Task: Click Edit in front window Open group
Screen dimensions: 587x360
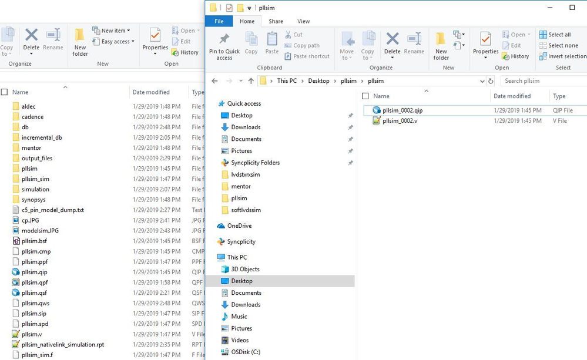Action: click(x=511, y=45)
